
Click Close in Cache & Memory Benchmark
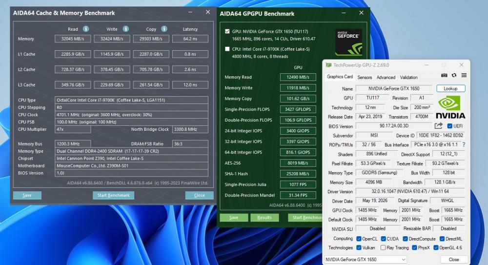[200, 195]
